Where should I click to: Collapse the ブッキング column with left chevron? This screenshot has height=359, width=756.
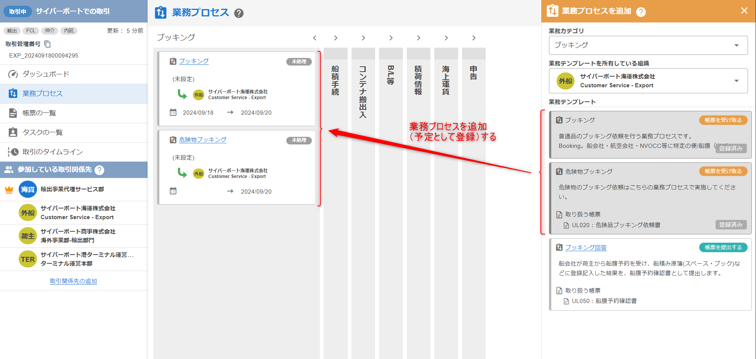click(315, 38)
